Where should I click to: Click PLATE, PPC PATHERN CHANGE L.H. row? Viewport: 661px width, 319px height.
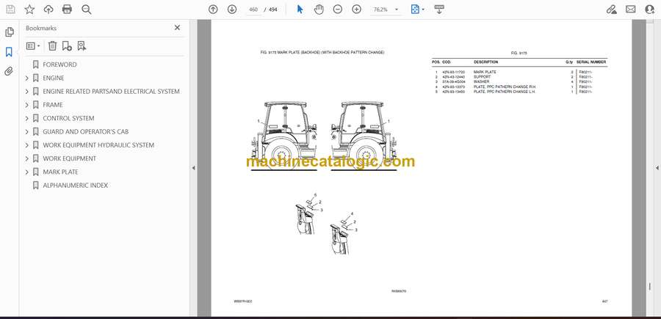coord(519,92)
